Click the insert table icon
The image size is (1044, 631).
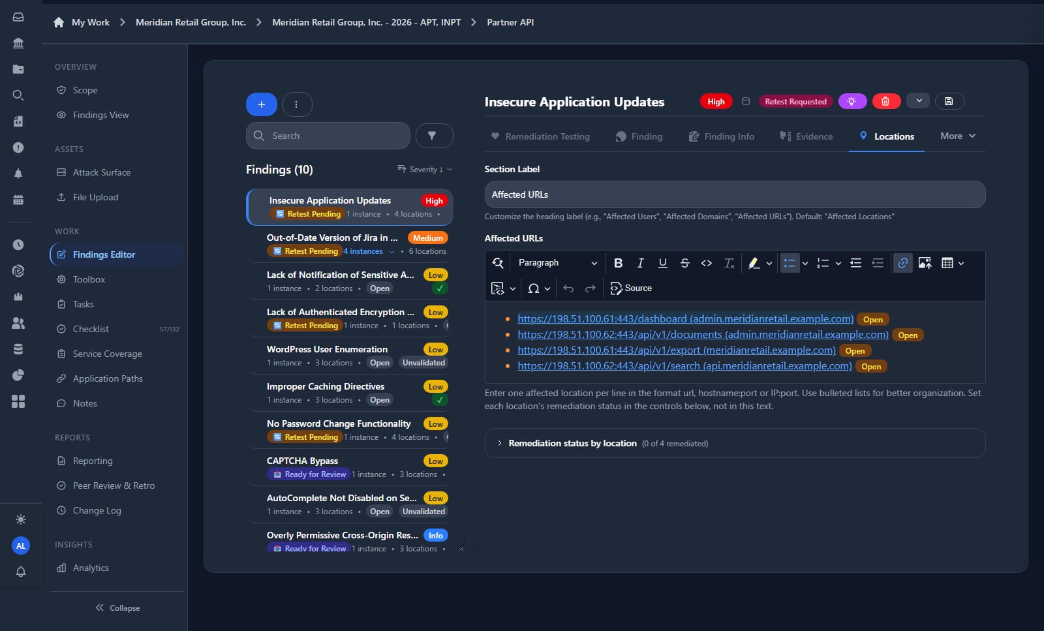click(x=947, y=263)
